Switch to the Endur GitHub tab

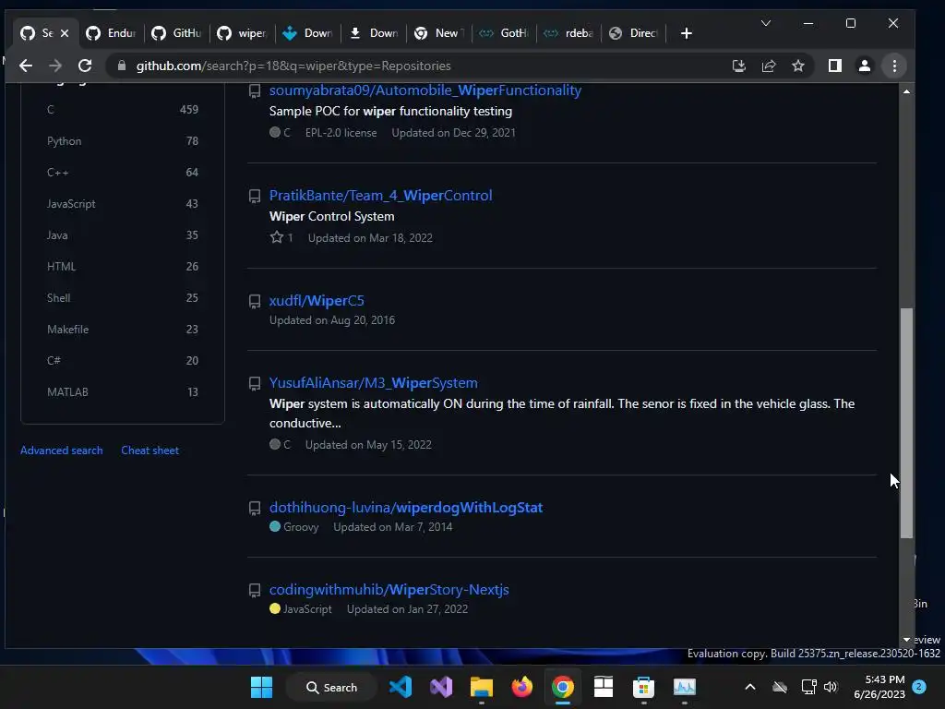pyautogui.click(x=112, y=33)
